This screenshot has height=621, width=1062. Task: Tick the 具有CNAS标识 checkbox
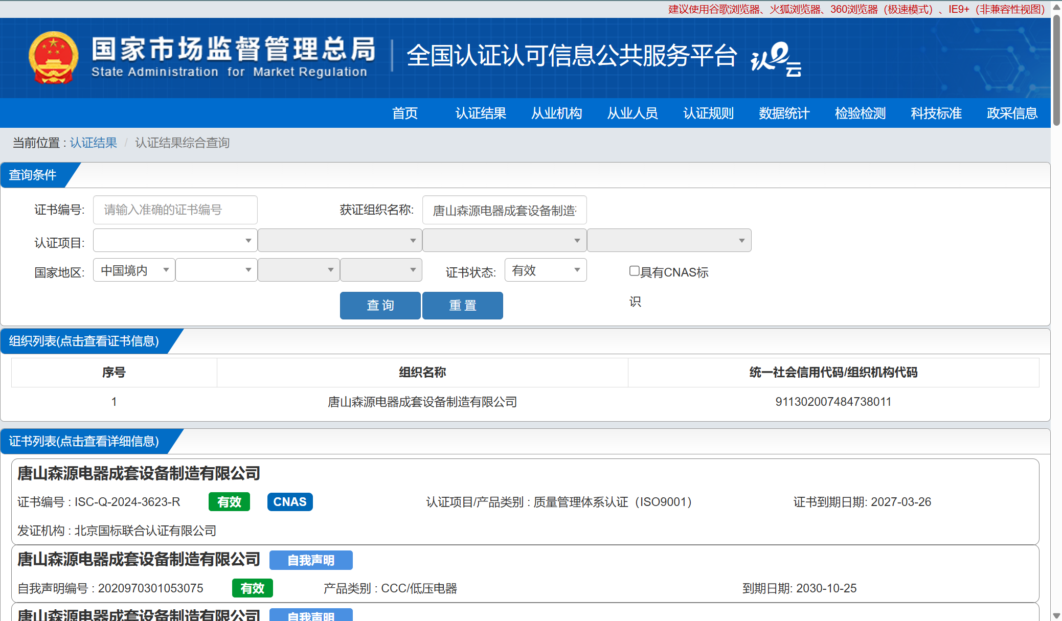(x=634, y=271)
